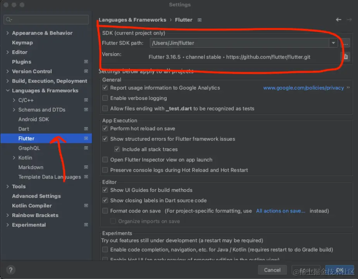Enable Preserve console logs during Hot Reload
Screen dimensions: 358x279
(x=105, y=170)
